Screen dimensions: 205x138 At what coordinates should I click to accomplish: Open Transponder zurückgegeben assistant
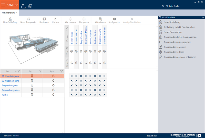coord(177,42)
